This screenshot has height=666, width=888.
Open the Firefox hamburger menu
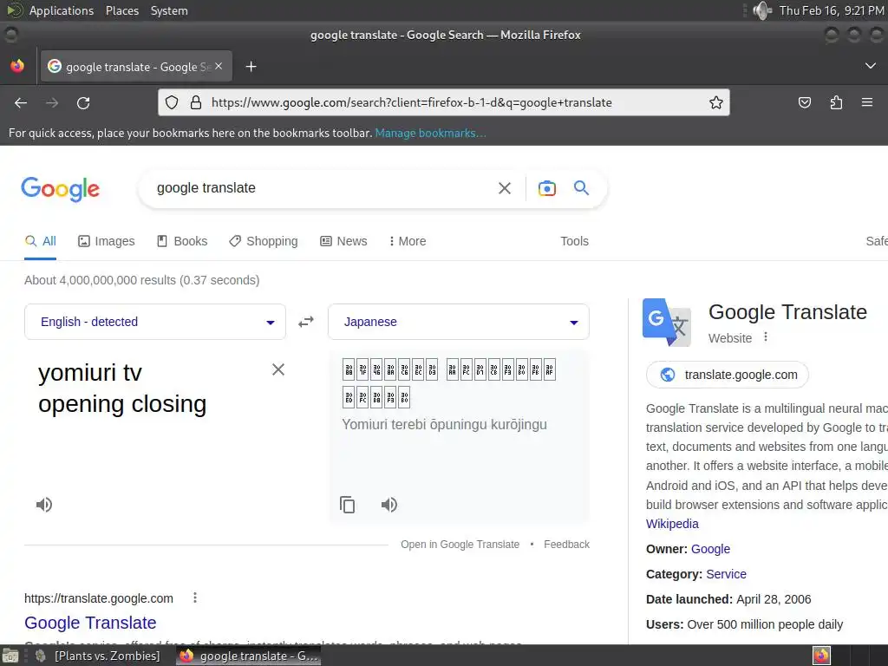pos(867,102)
